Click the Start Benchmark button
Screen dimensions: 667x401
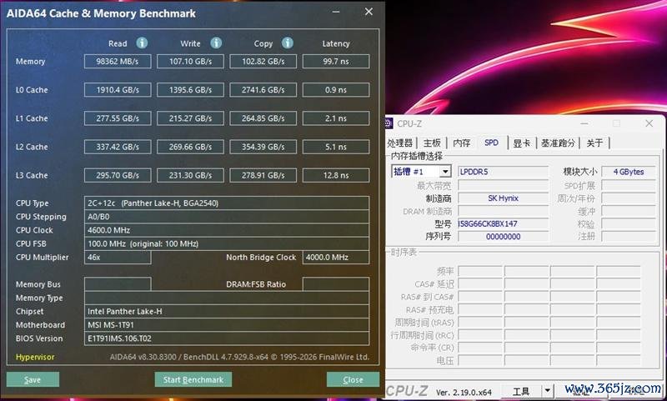193,379
